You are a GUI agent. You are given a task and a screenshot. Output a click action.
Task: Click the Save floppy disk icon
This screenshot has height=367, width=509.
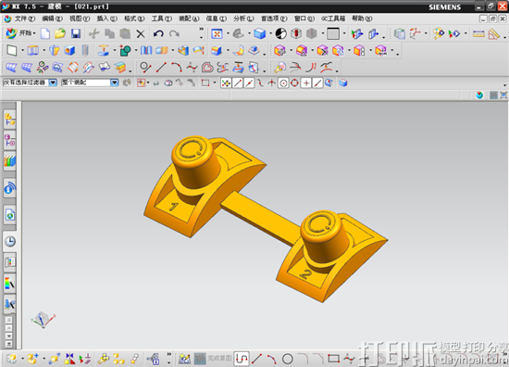pyautogui.click(x=76, y=33)
